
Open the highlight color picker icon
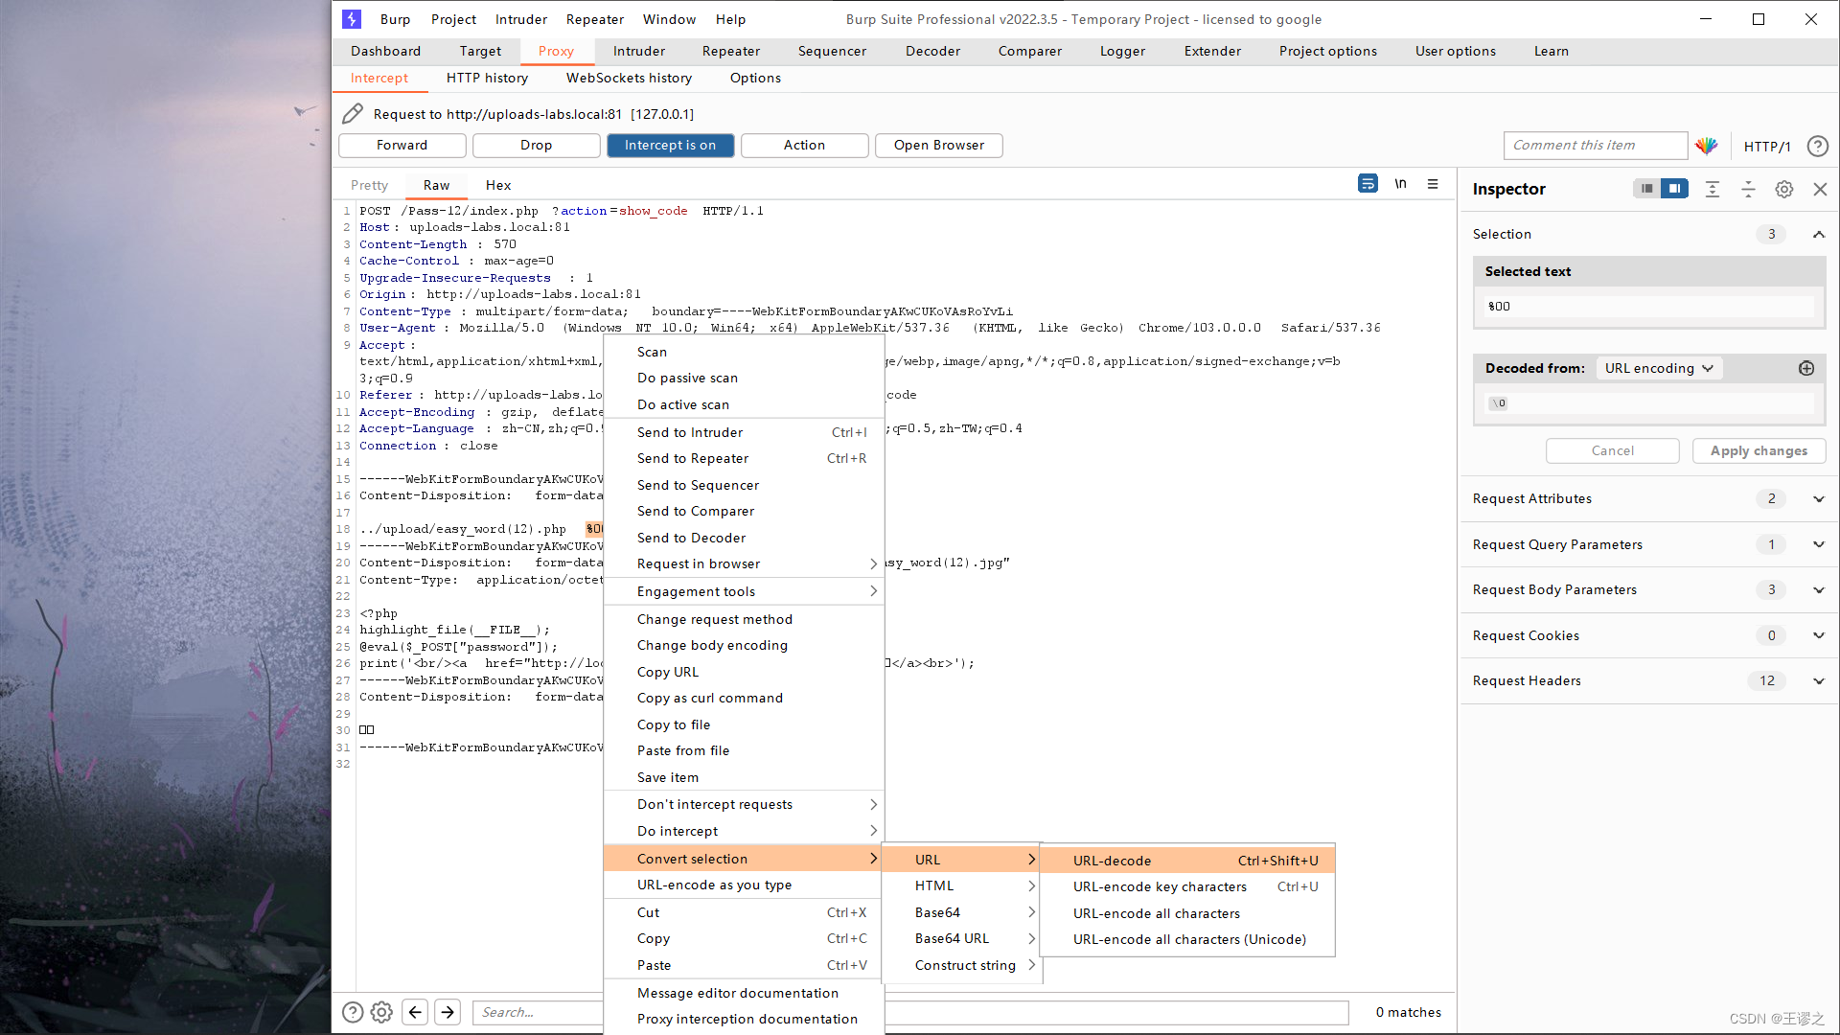click(x=1706, y=146)
